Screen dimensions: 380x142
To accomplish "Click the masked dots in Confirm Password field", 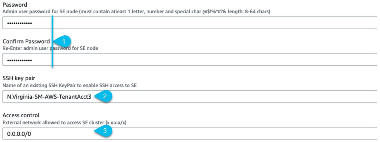I will coord(19,61).
